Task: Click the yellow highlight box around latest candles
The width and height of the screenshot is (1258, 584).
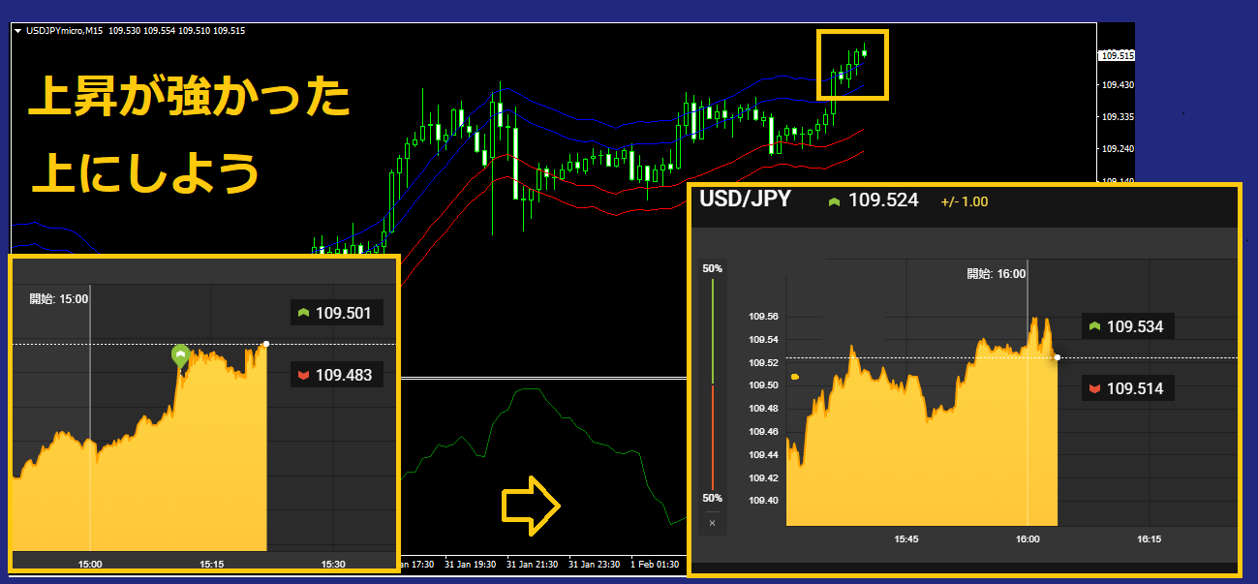Action: click(x=852, y=64)
